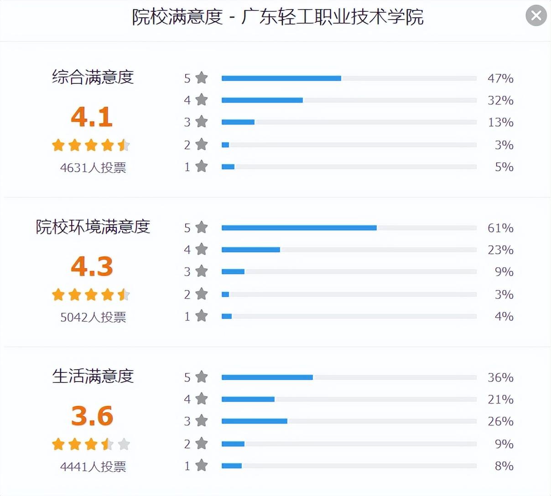Click the 5-star icon under 综合满意度
This screenshot has height=496, width=551.
point(202,78)
